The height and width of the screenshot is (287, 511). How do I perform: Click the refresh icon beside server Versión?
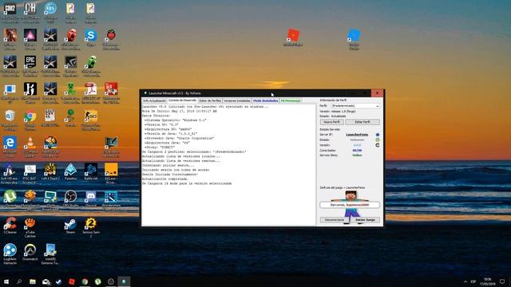click(378, 145)
